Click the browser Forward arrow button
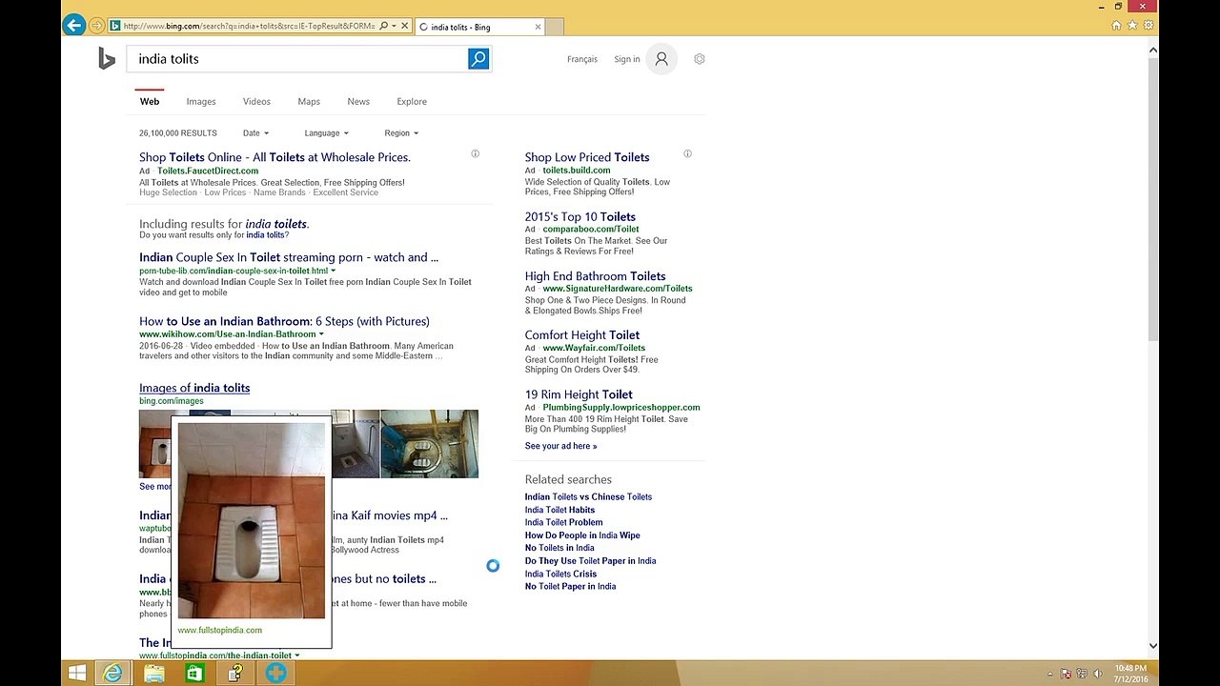Viewport: 1220px width, 686px height. (x=96, y=26)
